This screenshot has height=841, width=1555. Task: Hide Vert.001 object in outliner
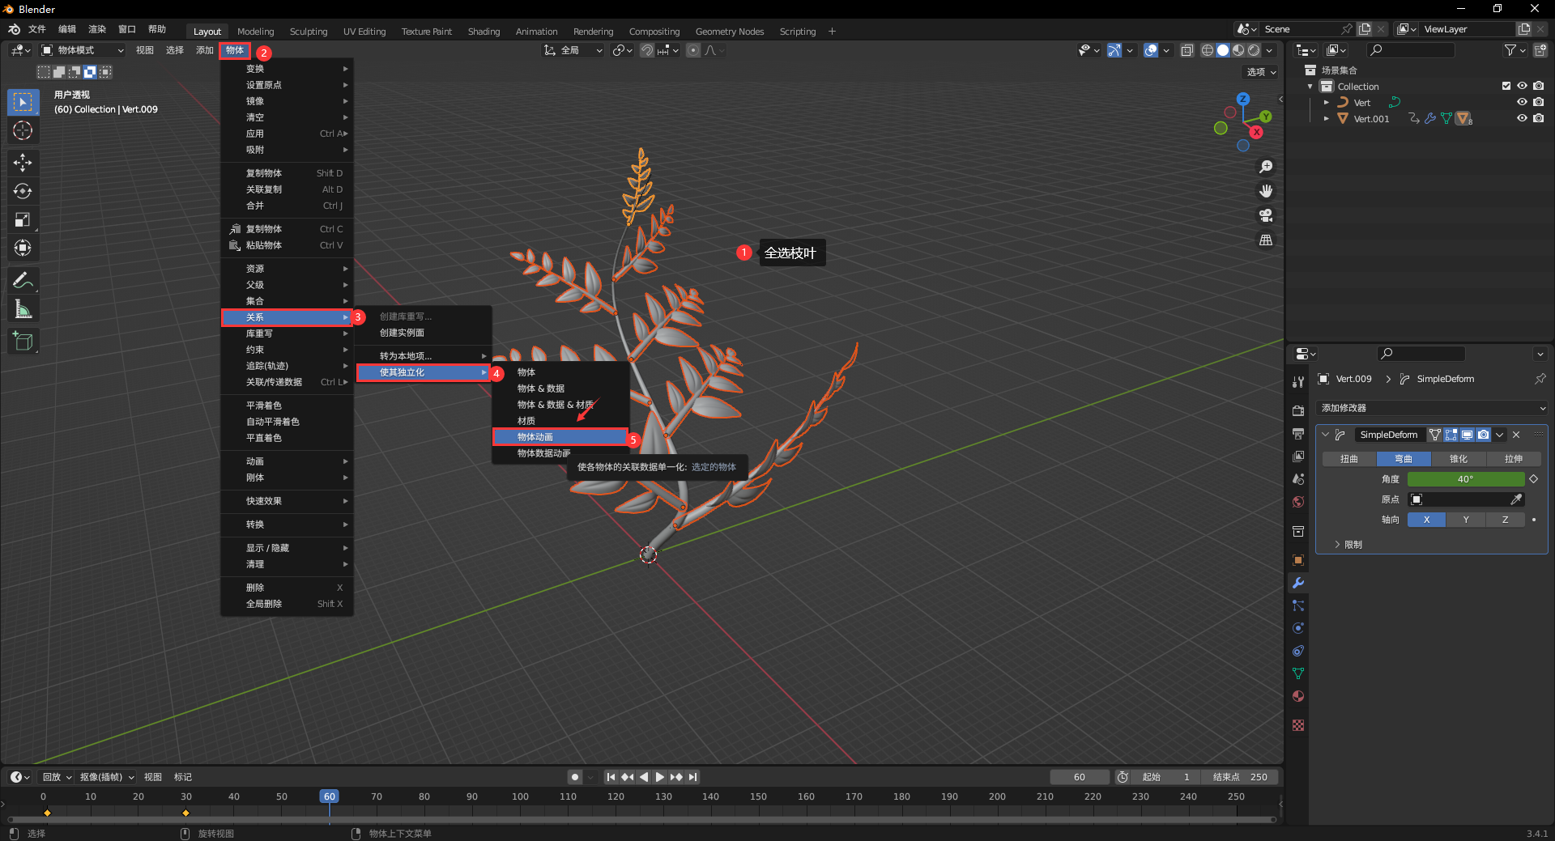[x=1522, y=118]
